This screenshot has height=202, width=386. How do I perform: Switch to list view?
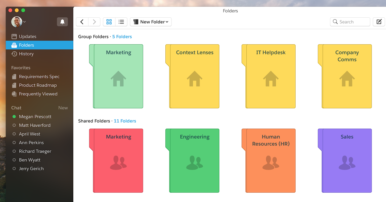point(121,22)
